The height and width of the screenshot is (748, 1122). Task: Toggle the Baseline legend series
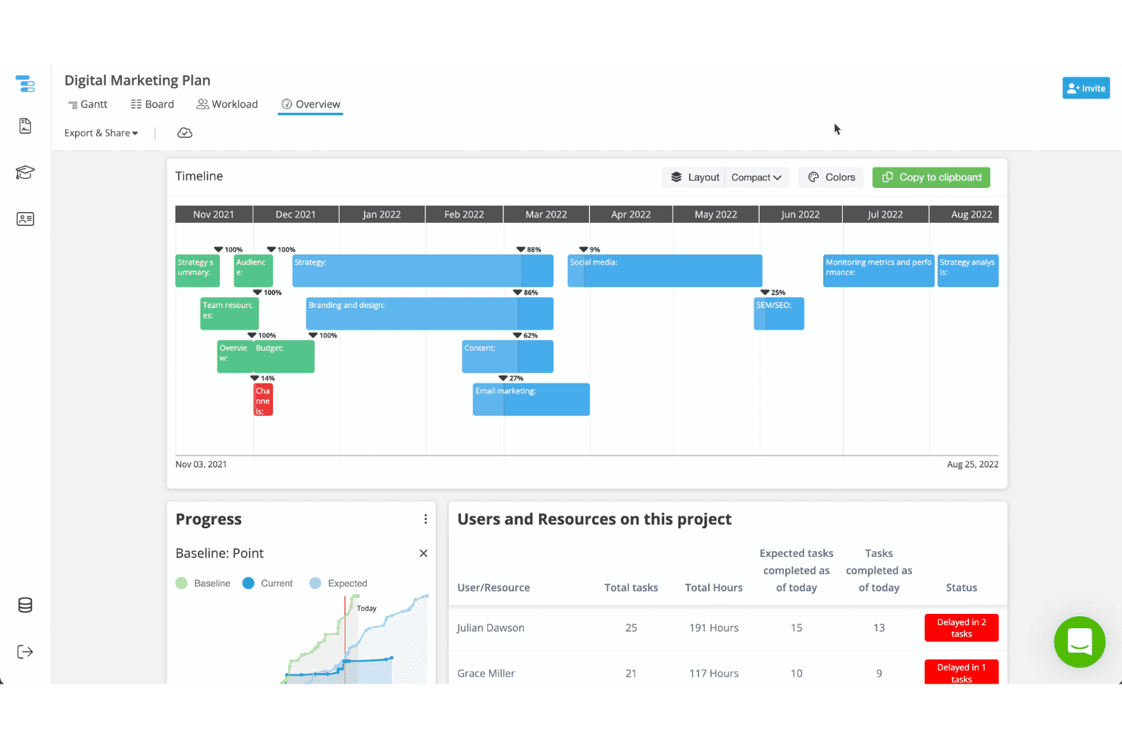[x=203, y=584]
